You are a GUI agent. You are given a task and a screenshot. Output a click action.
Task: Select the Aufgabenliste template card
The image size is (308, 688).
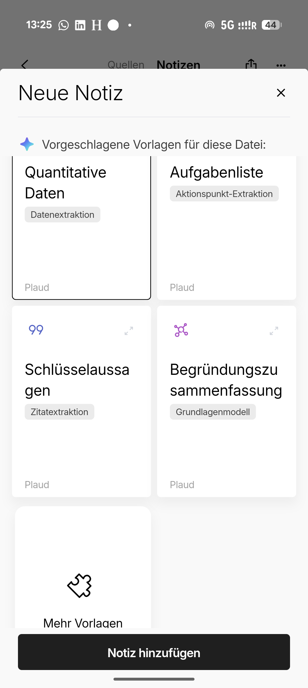tap(226, 243)
